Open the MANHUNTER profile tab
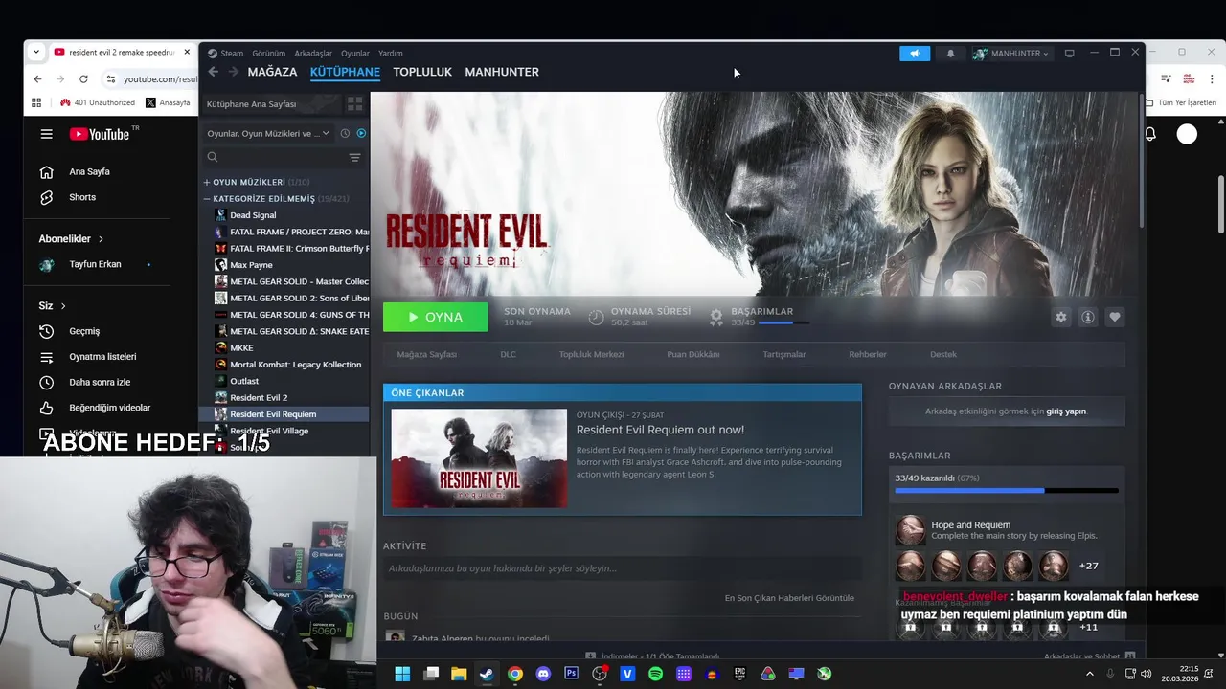The height and width of the screenshot is (689, 1226). (x=502, y=72)
